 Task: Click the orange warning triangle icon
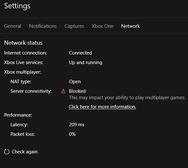[63, 91]
